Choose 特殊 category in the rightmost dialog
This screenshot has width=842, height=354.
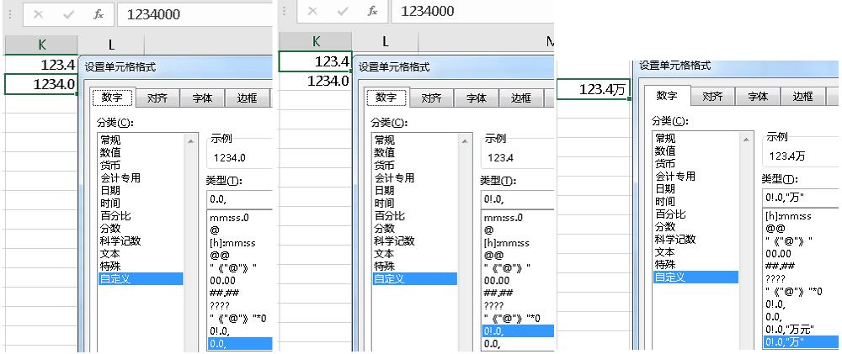click(696, 264)
